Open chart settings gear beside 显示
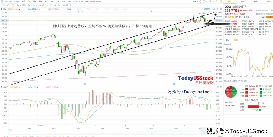The height and width of the screenshot is (137, 273). point(200,2)
